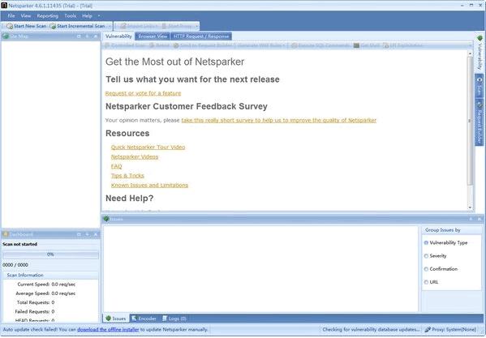Pin the Sitemap panel with the pin icon

click(87, 36)
